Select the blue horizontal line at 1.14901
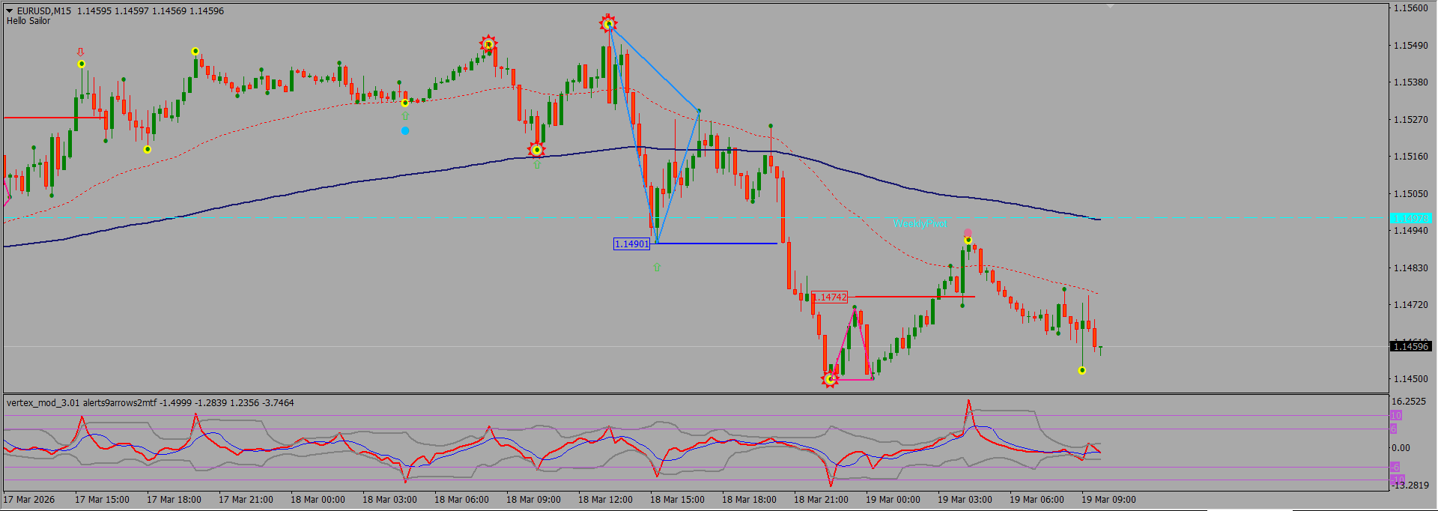This screenshot has height=511, width=1438. tap(717, 244)
